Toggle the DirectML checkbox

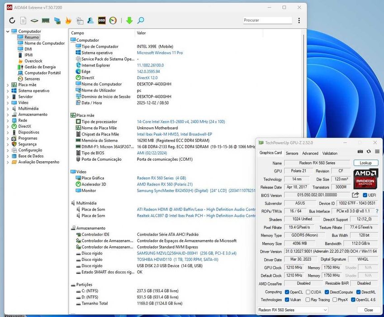(358, 292)
